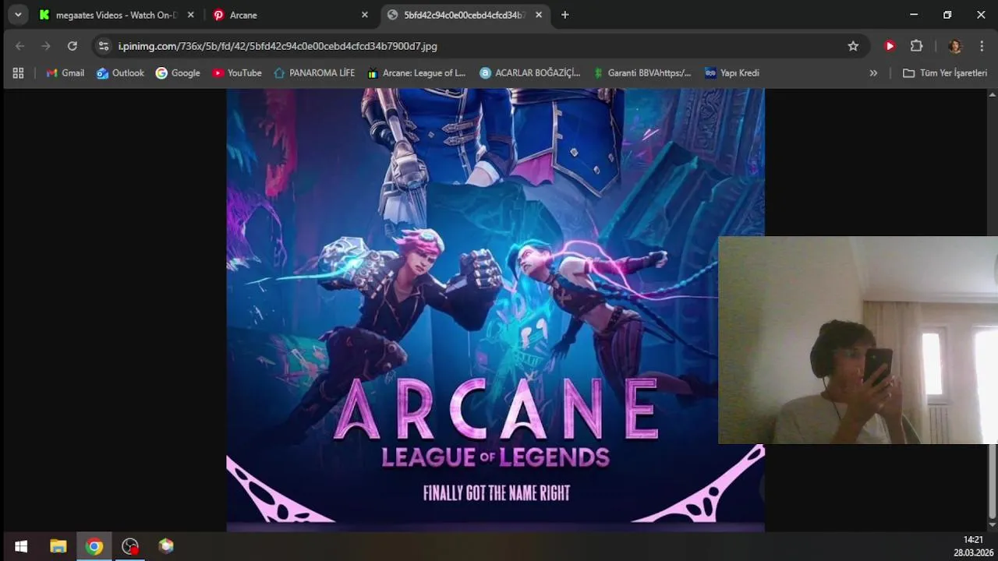This screenshot has width=998, height=561.
Task: Click the page vertical scrollbar
Action: pos(993,483)
